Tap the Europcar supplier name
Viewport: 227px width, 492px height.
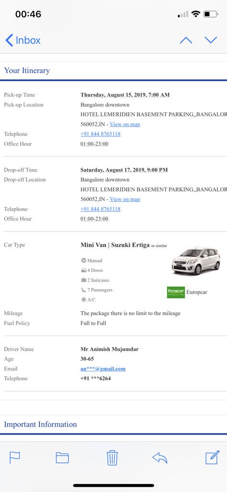pos(197,292)
